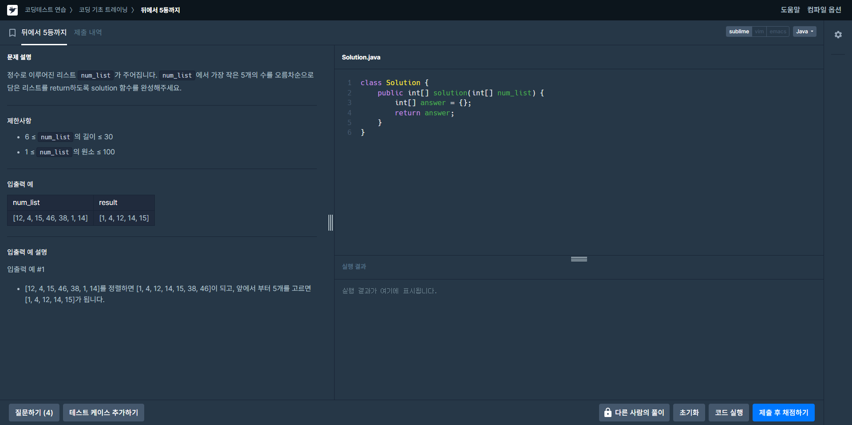Switch to the 제출 내역 tab
852x425 pixels.
click(x=88, y=32)
